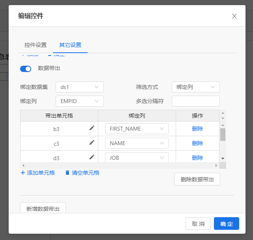Screen dimensions: 253x240
Task: Click the table scrollbar down arrow
Action: pos(223,159)
